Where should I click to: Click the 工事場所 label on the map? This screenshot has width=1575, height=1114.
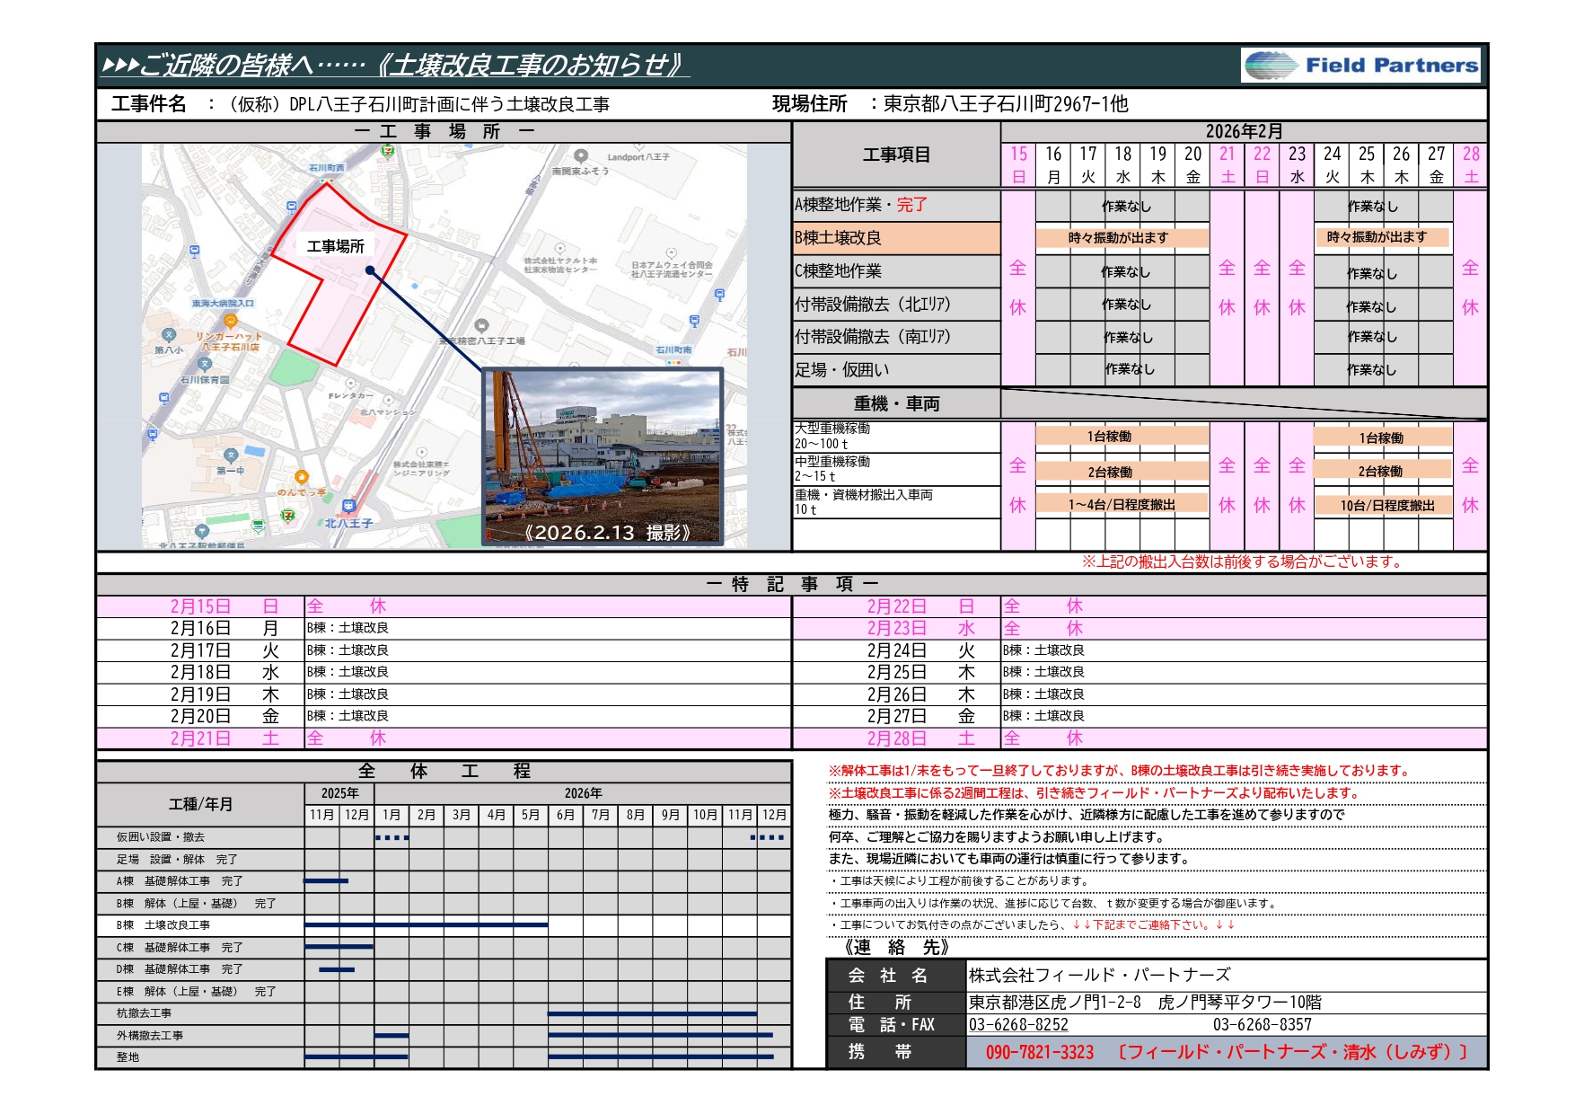[336, 246]
